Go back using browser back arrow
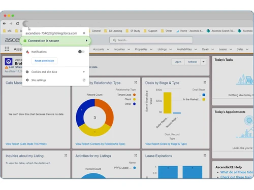Screen dimensions: 254x190 [5, 24]
